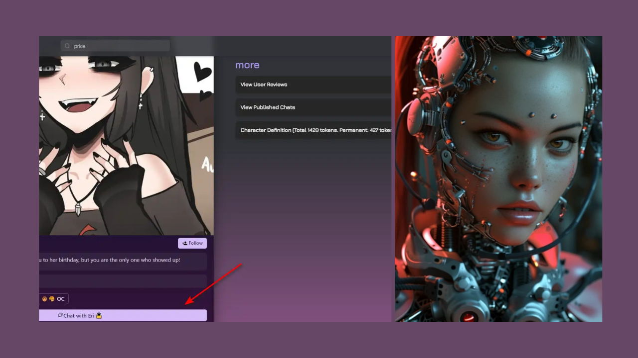
Task: Expand the View Published Chats section
Action: click(x=313, y=107)
